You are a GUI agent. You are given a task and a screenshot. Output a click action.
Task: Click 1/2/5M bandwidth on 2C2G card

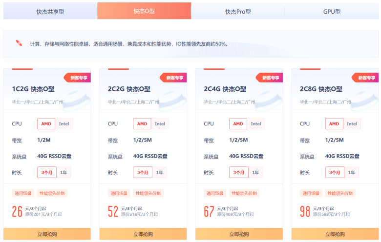click(x=143, y=140)
